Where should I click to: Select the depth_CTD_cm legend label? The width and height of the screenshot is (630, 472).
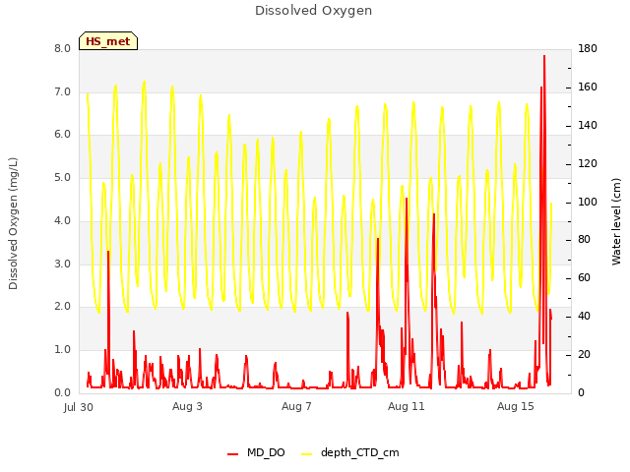click(x=360, y=452)
